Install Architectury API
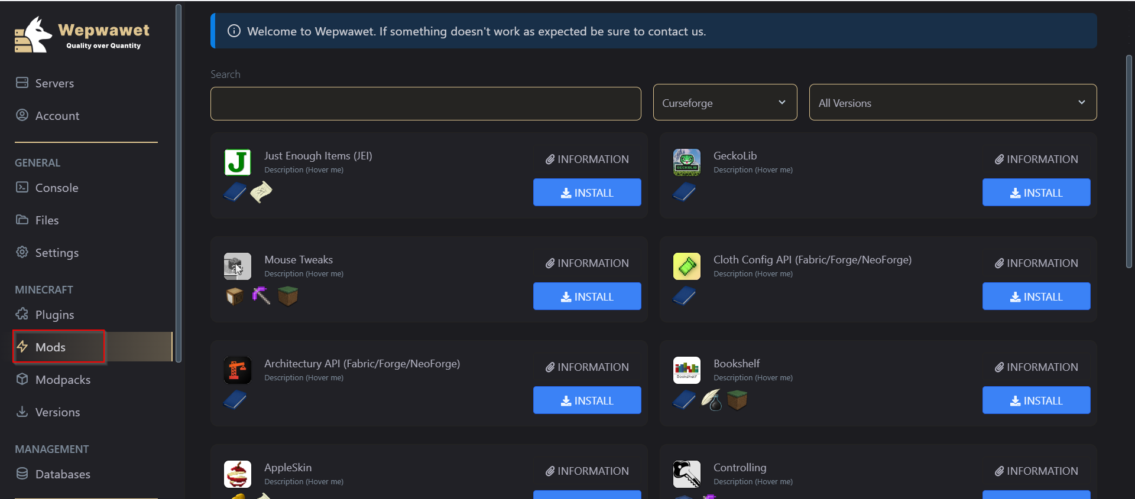 coord(587,400)
